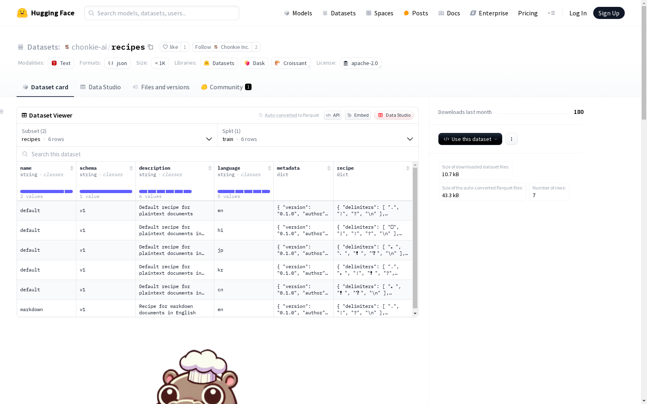Open Data Studio from the viewer header
Image resolution: width=647 pixels, height=404 pixels.
click(394, 115)
